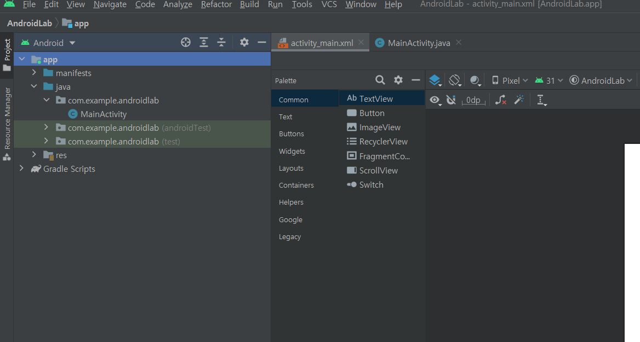Image resolution: width=640 pixels, height=342 pixels.
Task: Open the File menu
Action: click(x=29, y=4)
